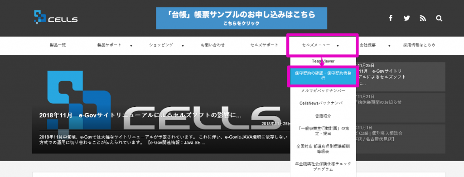Open the e-Govサイトリニューアル headline article
This screenshot has height=177, width=464.
pos(140,115)
